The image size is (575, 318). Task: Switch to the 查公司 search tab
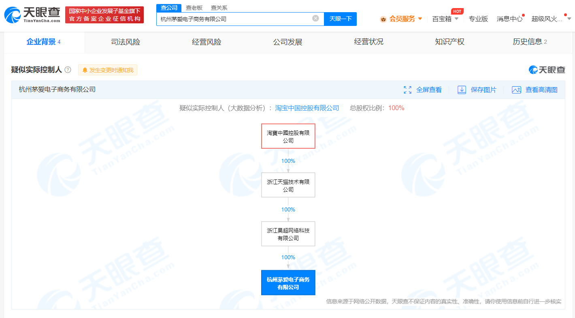click(169, 8)
